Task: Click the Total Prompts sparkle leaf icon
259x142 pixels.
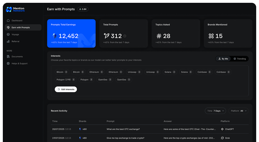Action: coord(106,36)
